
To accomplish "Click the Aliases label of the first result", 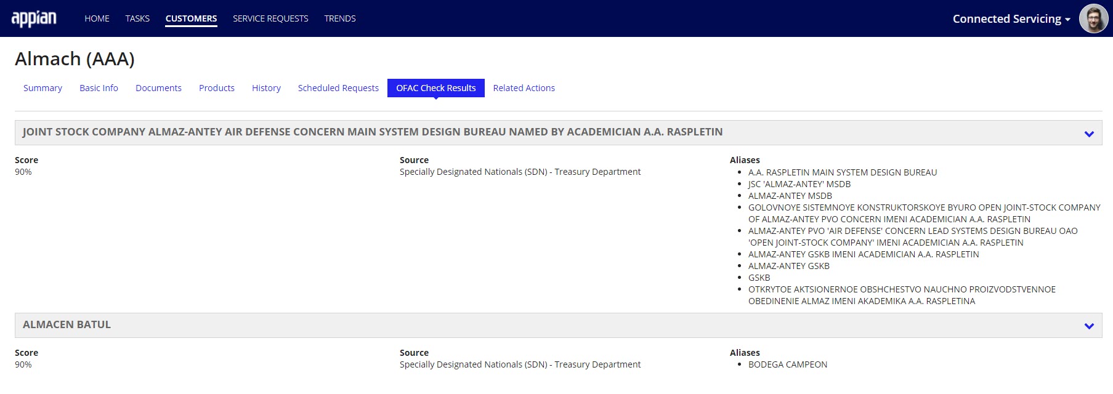I will 745,160.
